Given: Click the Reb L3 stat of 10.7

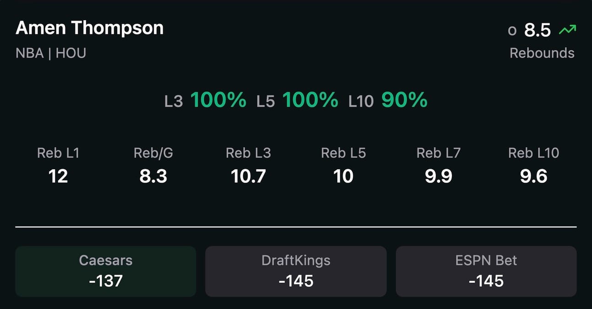Looking at the screenshot, I should pyautogui.click(x=248, y=176).
